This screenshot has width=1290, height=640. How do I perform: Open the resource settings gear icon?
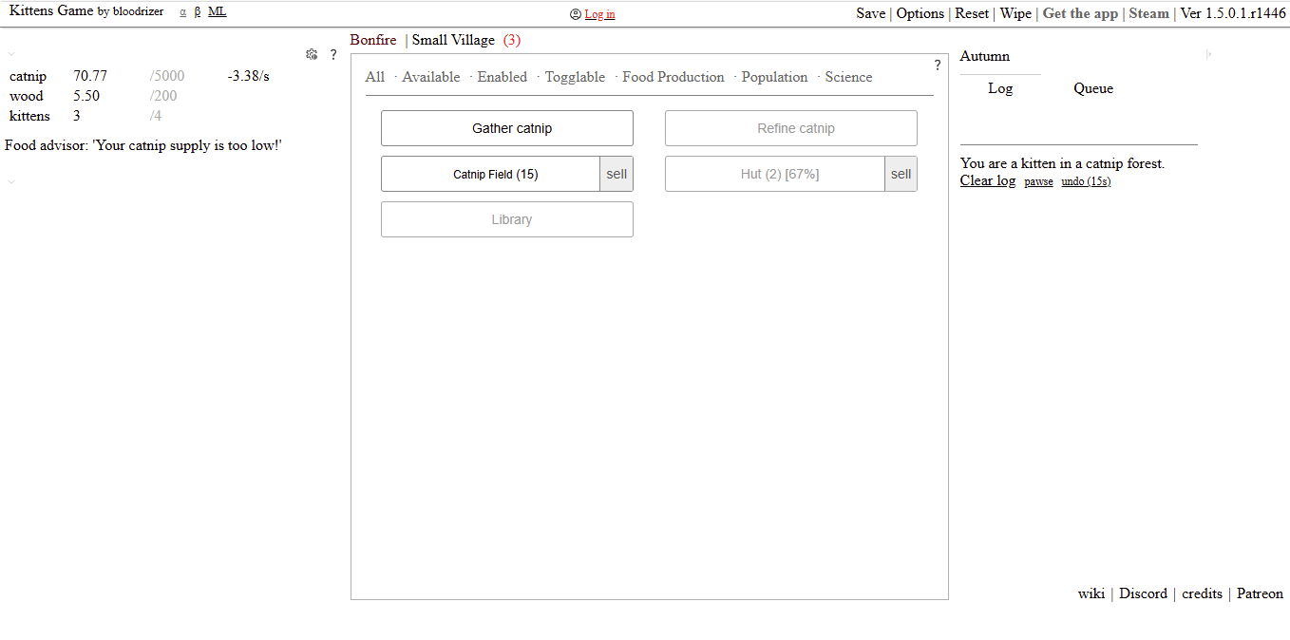tap(312, 54)
